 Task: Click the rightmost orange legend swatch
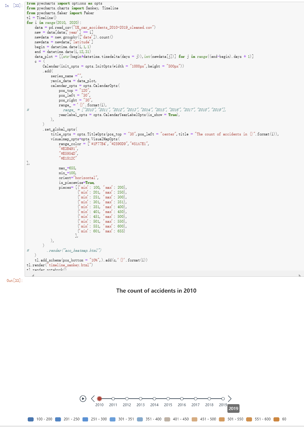276,419
